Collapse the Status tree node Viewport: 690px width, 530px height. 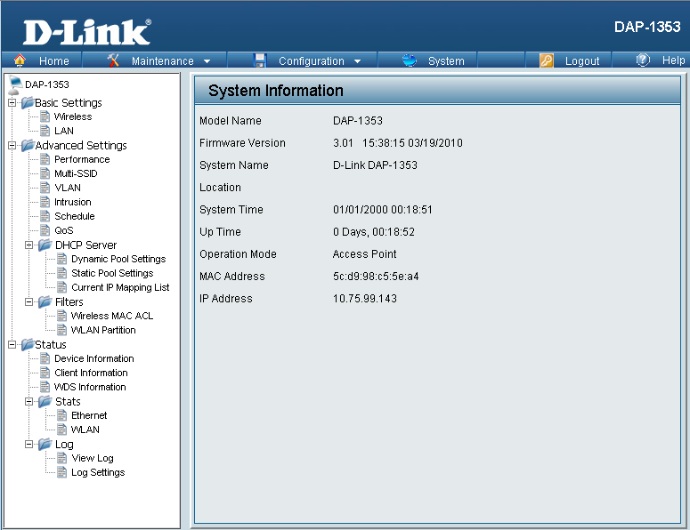tap(12, 344)
